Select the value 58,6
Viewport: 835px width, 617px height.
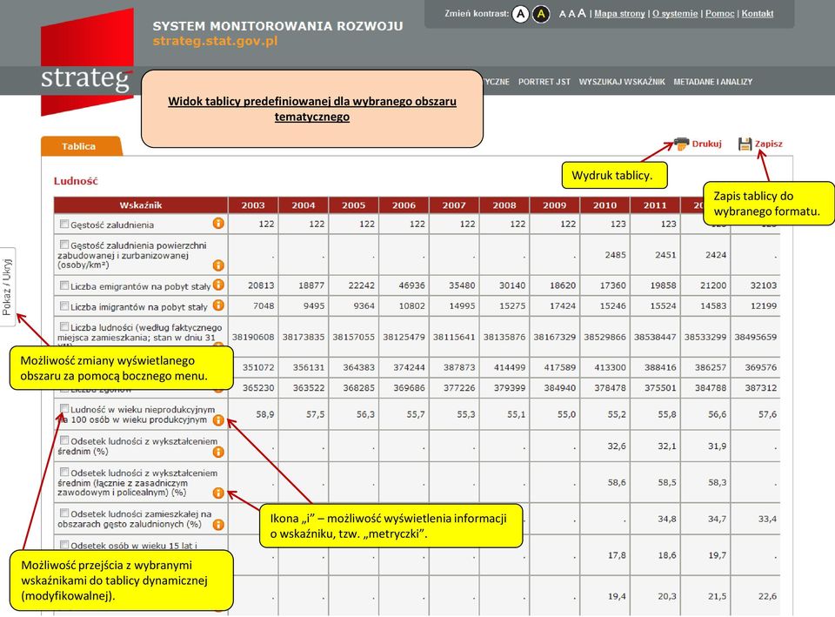coord(617,482)
